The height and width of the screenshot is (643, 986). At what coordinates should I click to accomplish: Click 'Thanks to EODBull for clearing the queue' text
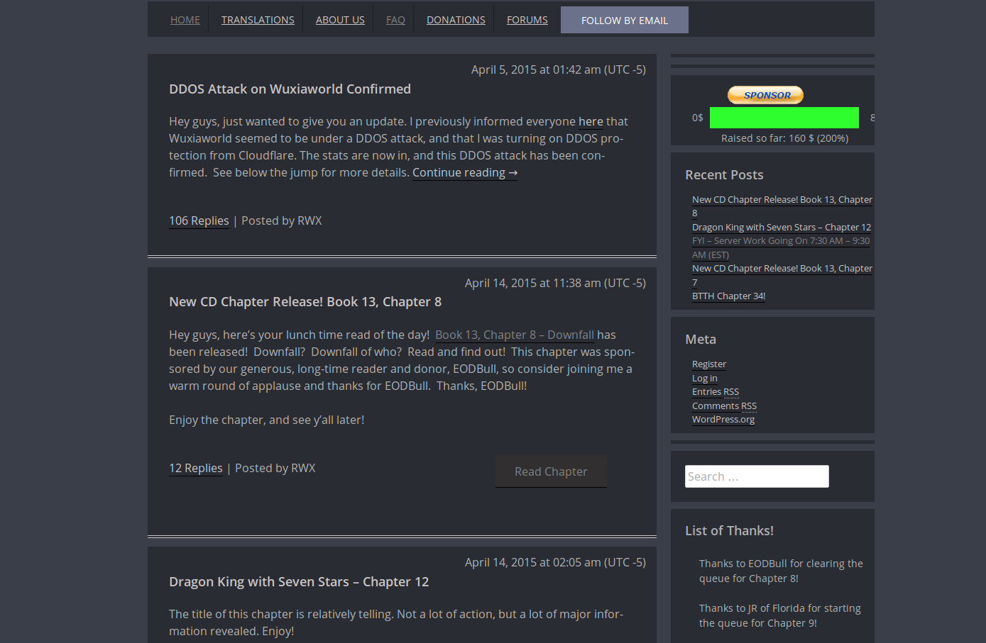tap(781, 571)
